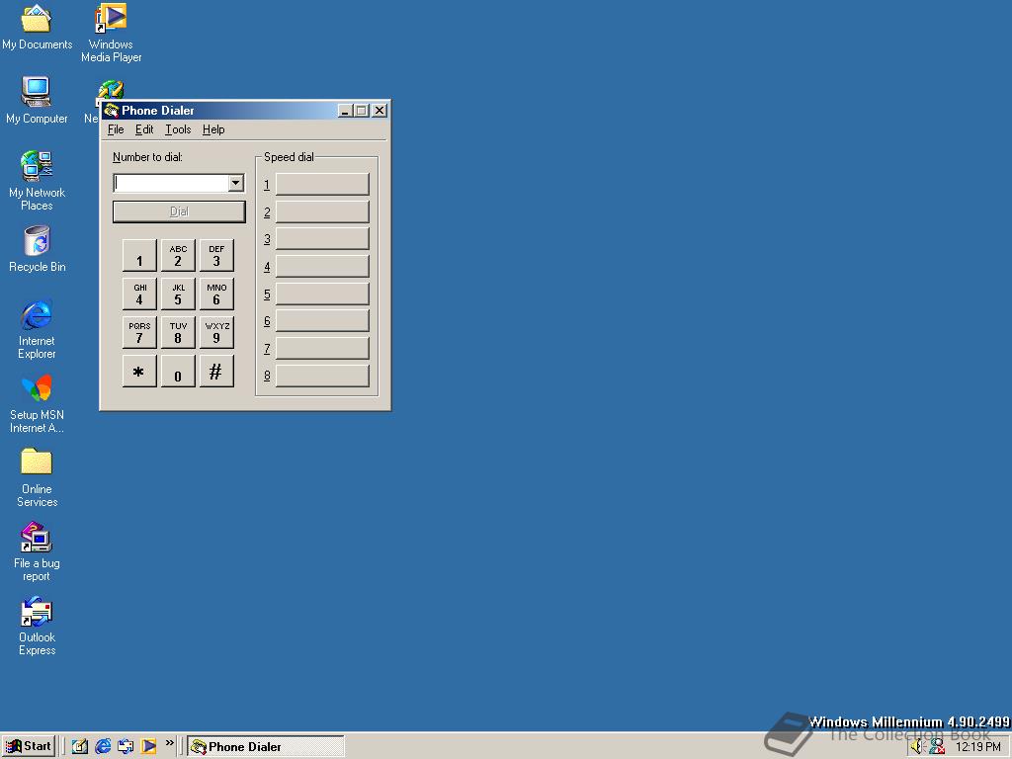Open File a bug report shortcut

37,551
